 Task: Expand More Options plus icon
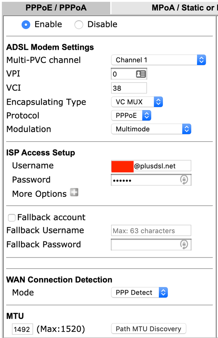pyautogui.click(x=74, y=193)
